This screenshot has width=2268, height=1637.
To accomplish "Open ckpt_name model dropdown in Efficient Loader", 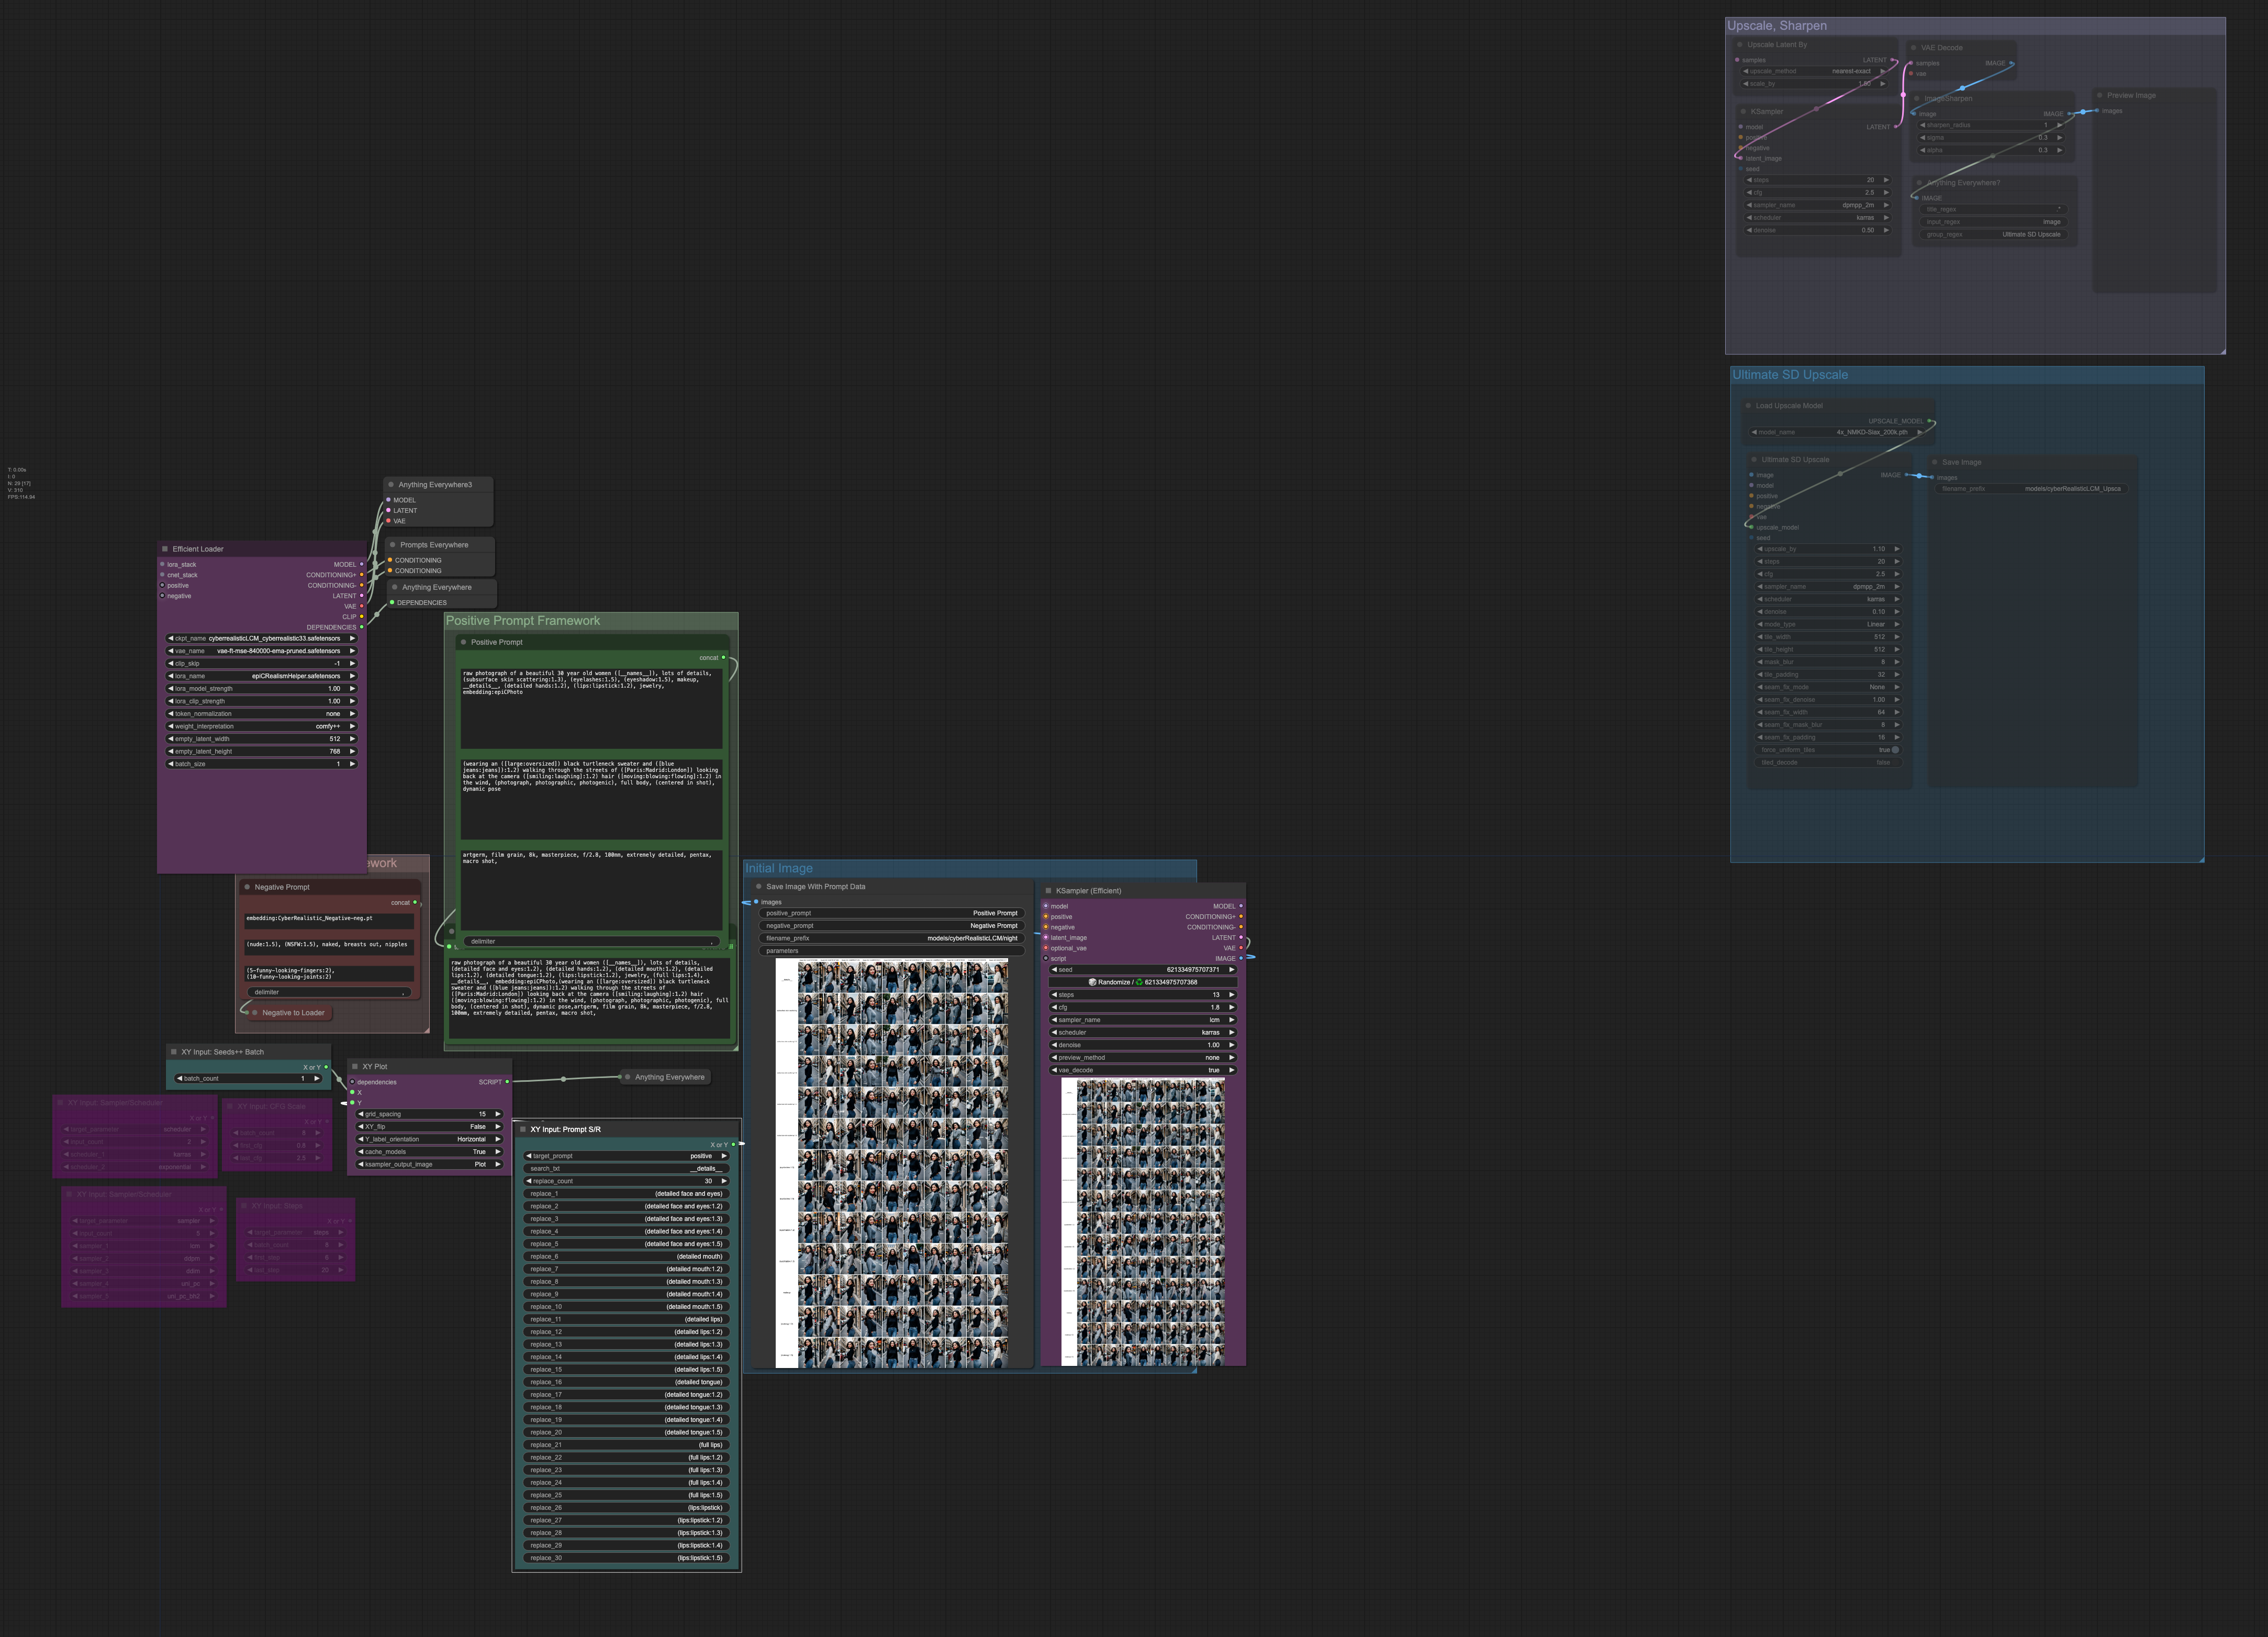I will (x=260, y=638).
